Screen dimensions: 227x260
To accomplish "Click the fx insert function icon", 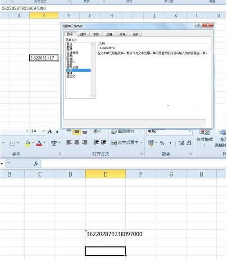I will pyautogui.click(x=36, y=164).
